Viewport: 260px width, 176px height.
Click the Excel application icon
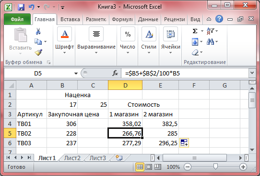click(8, 7)
